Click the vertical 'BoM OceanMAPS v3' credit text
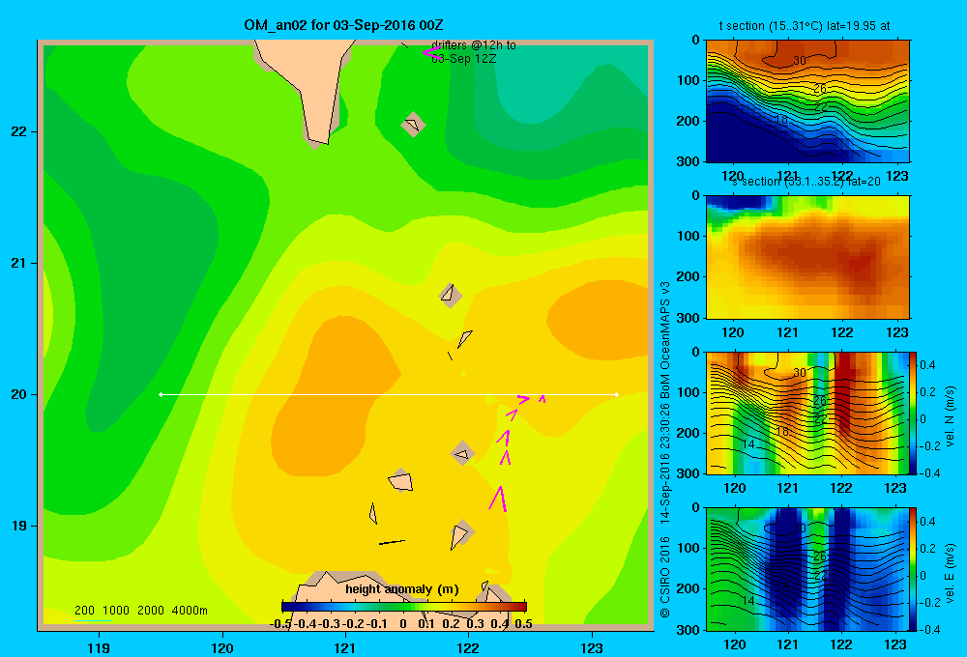Image resolution: width=967 pixels, height=657 pixels. (x=665, y=340)
